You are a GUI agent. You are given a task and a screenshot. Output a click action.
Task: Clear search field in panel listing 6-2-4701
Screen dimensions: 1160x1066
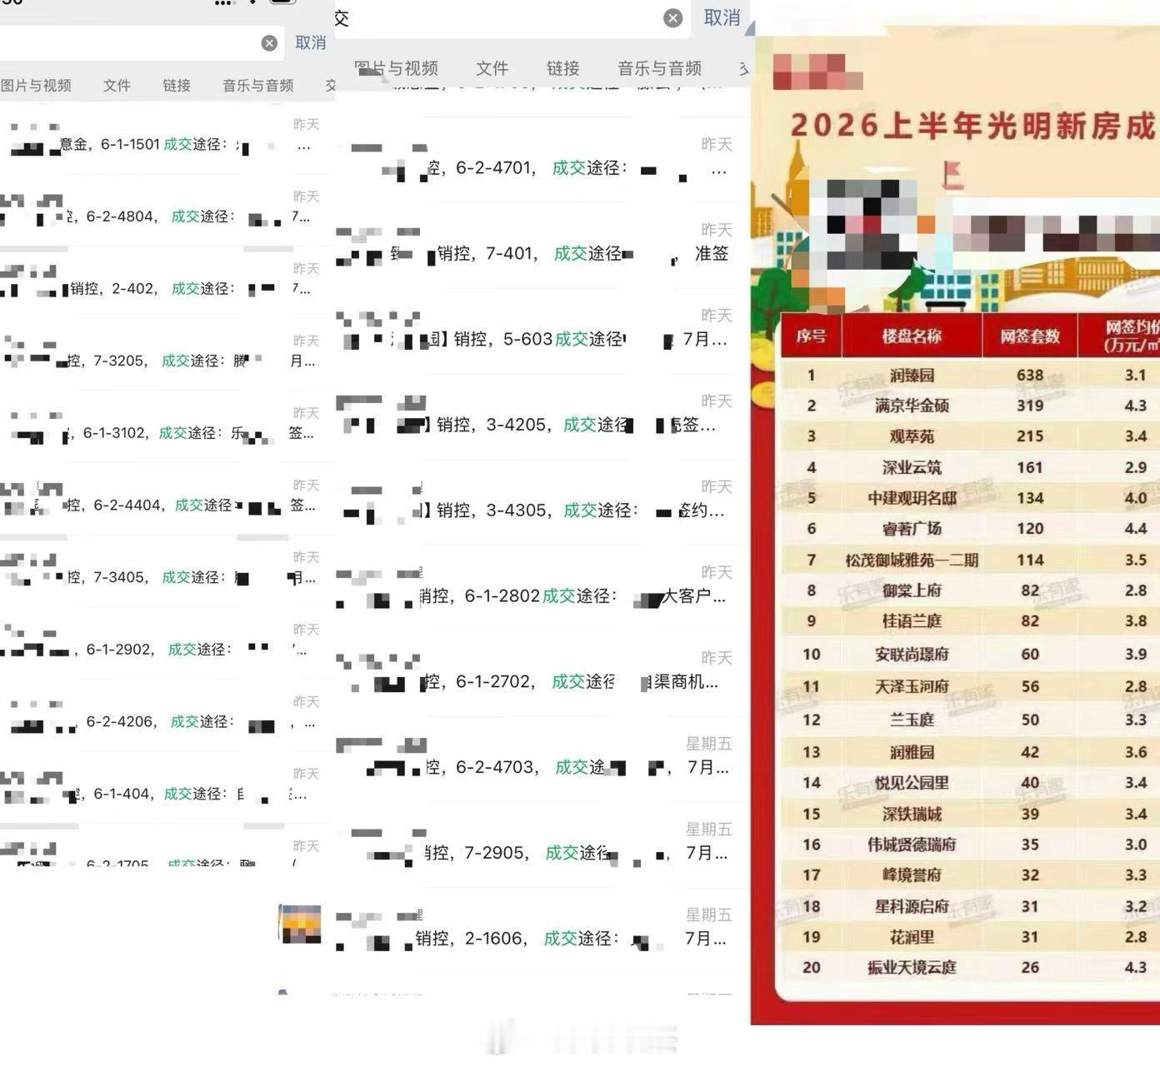point(673,18)
